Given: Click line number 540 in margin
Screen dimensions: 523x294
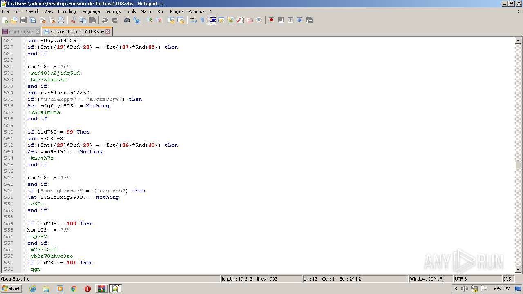Looking at the screenshot, I should [x=9, y=132].
